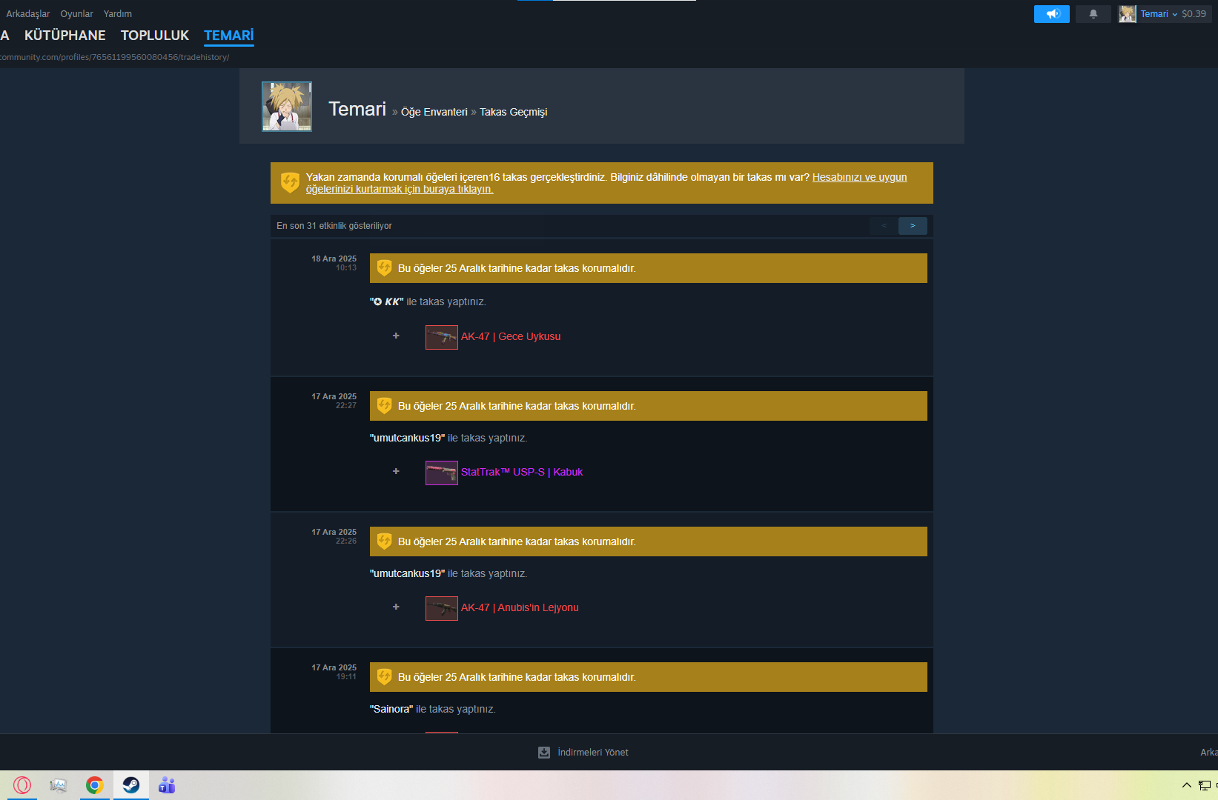Click the Takas Geçmişi breadcrumb
Viewport: 1218px width, 800px height.
coord(513,112)
